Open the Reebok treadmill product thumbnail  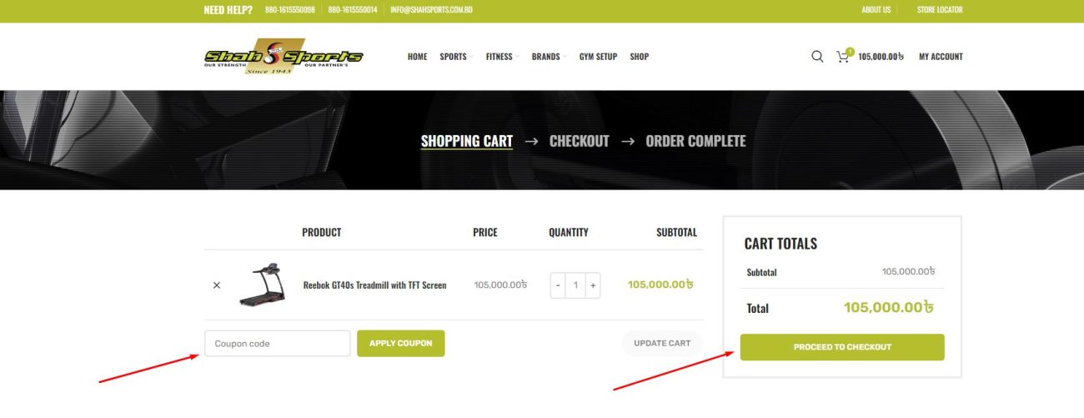[262, 285]
